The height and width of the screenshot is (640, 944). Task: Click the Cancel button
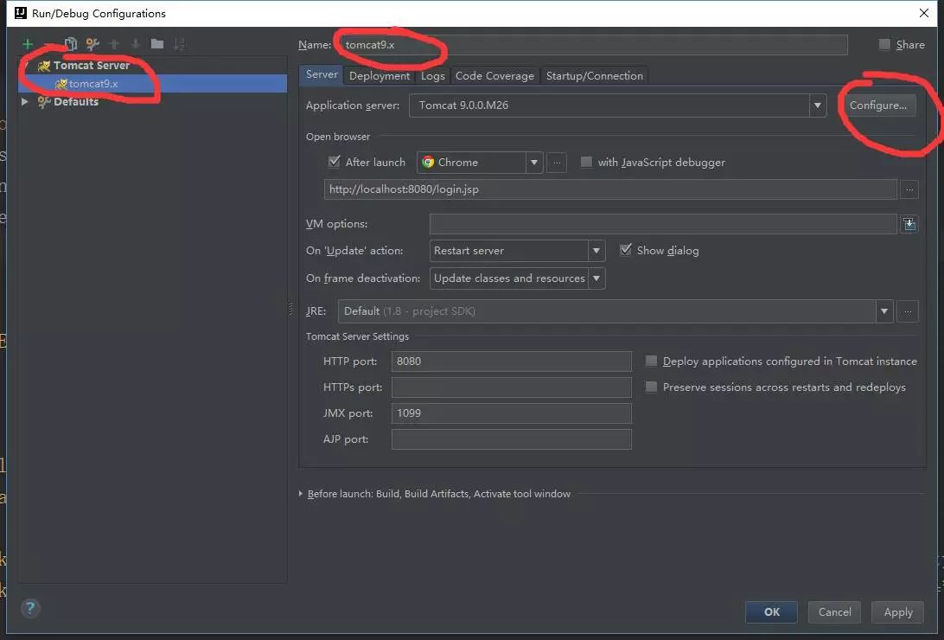[834, 611]
